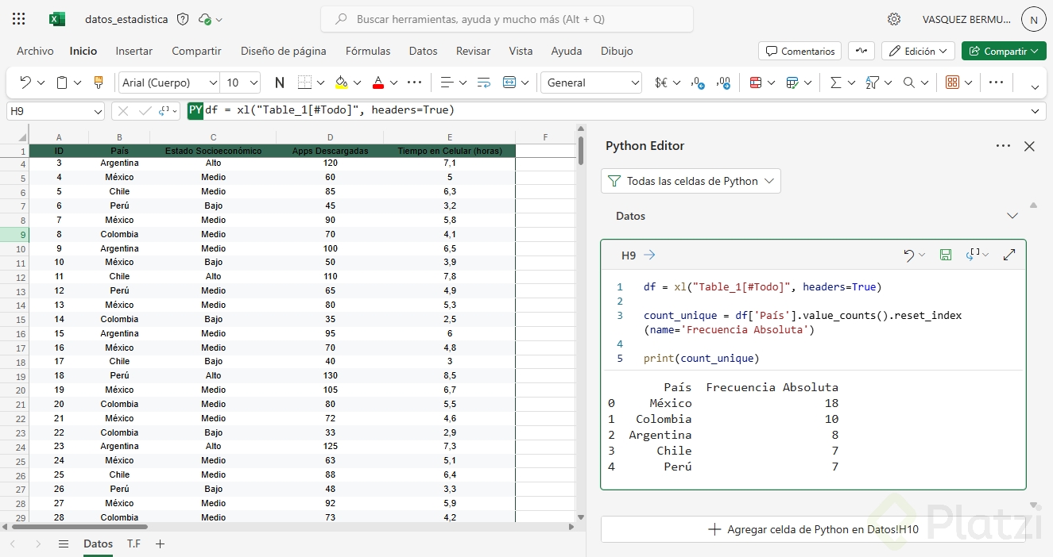Click the AutoSum sigma icon
The width and height of the screenshot is (1053, 557).
[x=835, y=83]
